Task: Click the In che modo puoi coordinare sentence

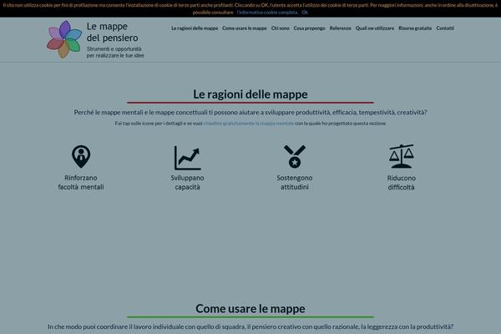Action: point(250,326)
